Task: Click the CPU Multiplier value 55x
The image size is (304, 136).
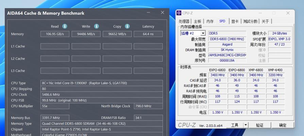Action: coord(55,106)
